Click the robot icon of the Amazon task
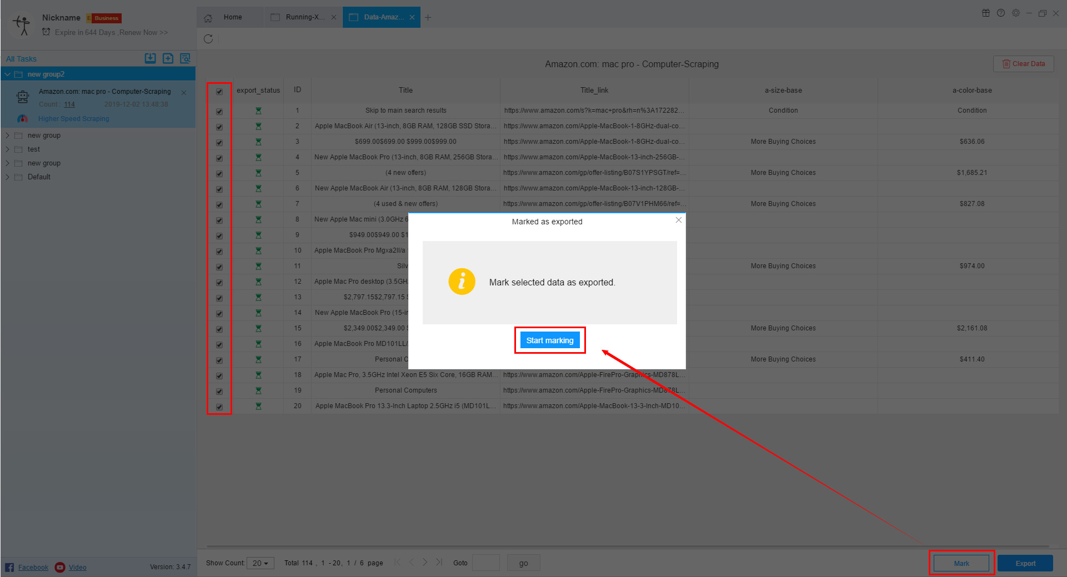Screen dimensions: 1067x577 (23, 97)
